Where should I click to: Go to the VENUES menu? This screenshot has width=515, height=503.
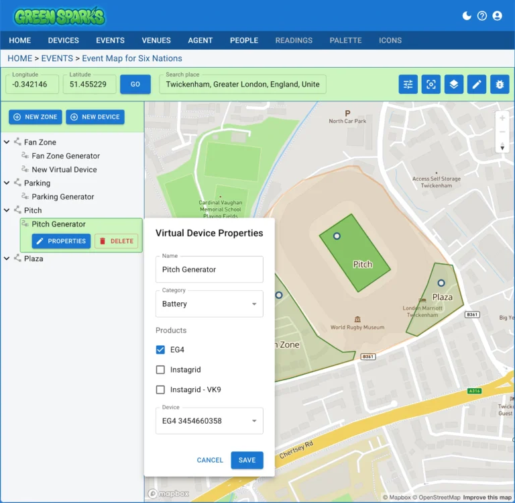(x=156, y=40)
